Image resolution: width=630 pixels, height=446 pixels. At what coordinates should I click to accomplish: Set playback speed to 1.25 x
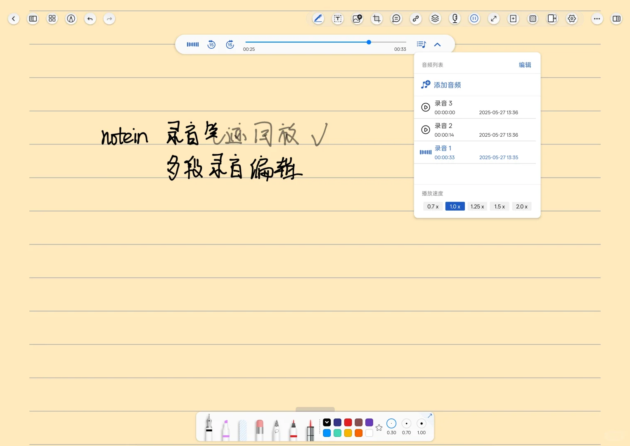pyautogui.click(x=477, y=206)
